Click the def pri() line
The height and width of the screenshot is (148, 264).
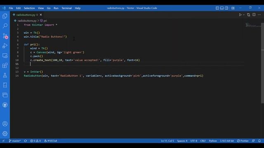[32, 44]
